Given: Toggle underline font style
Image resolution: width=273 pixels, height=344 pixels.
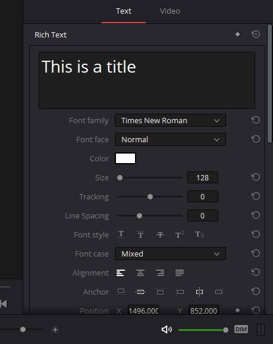Looking at the screenshot, I should click(x=121, y=234).
